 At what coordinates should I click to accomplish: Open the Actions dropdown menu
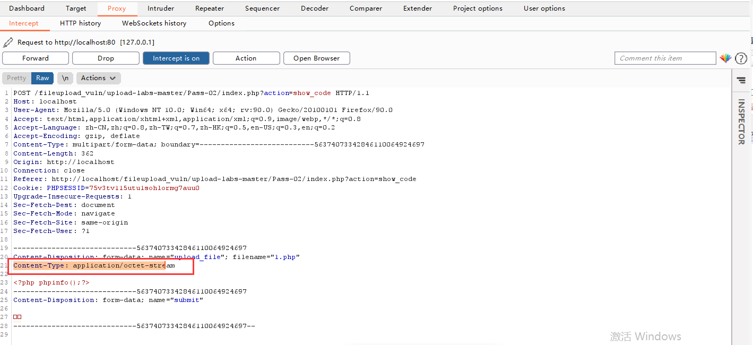click(99, 78)
